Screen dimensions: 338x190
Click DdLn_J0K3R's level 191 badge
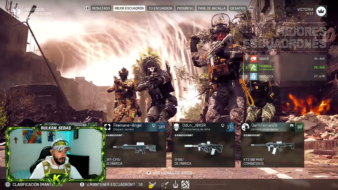230,127
